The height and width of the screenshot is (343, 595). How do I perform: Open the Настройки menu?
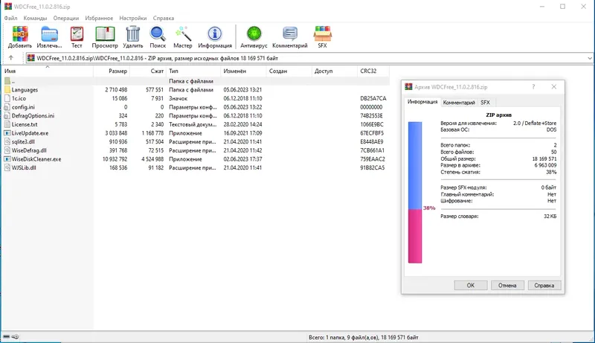click(133, 18)
